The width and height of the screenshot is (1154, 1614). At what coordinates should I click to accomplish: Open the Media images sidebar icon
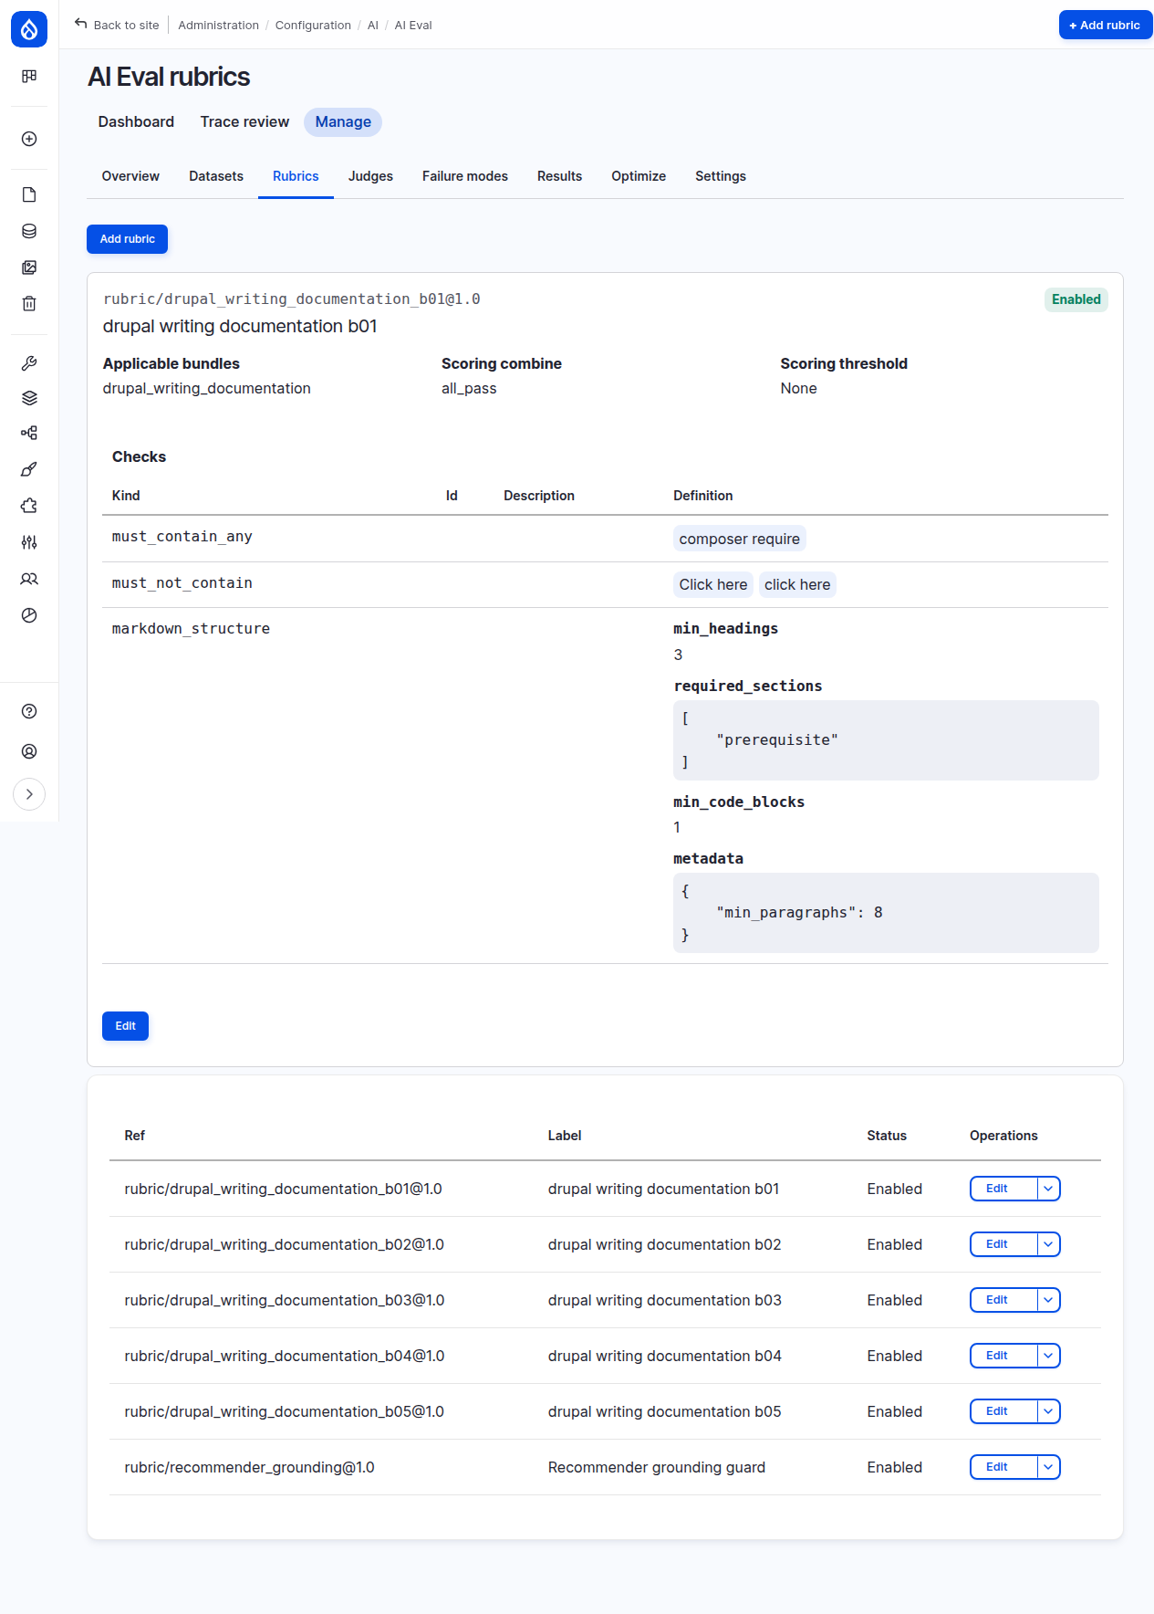click(x=29, y=267)
